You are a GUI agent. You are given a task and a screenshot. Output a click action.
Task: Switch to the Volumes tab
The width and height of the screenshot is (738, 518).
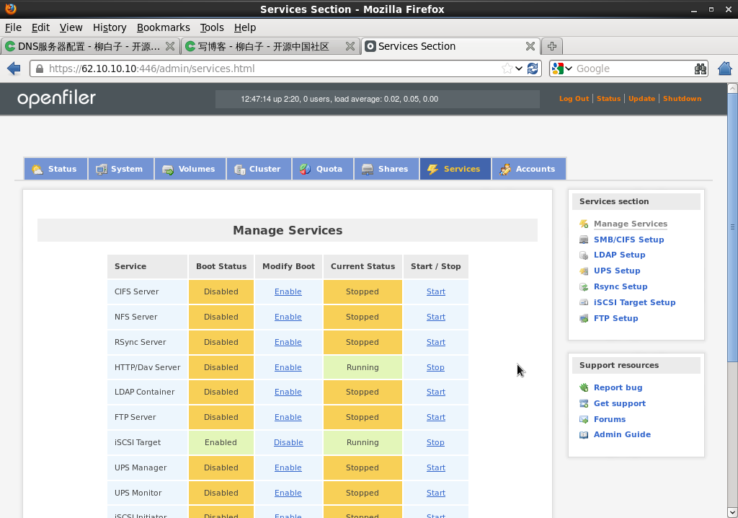point(189,169)
